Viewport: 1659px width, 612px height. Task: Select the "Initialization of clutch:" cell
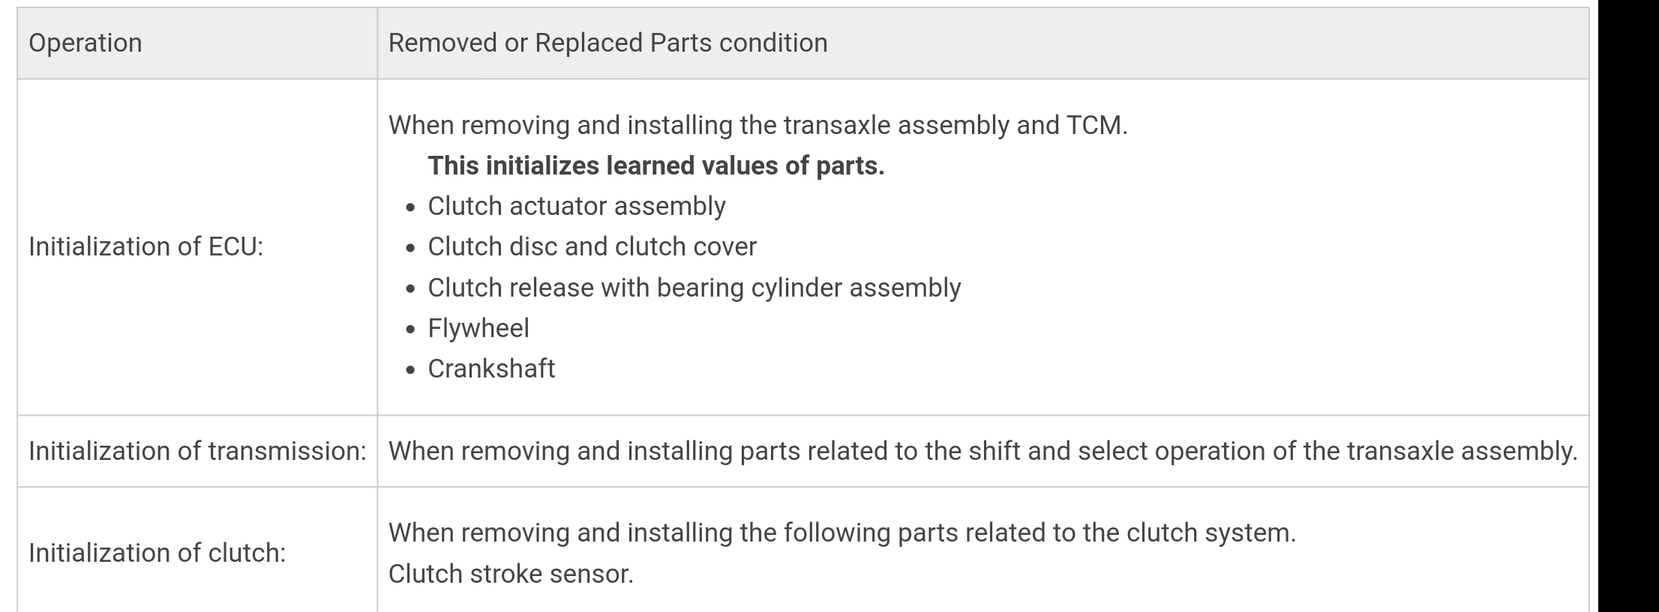(157, 553)
